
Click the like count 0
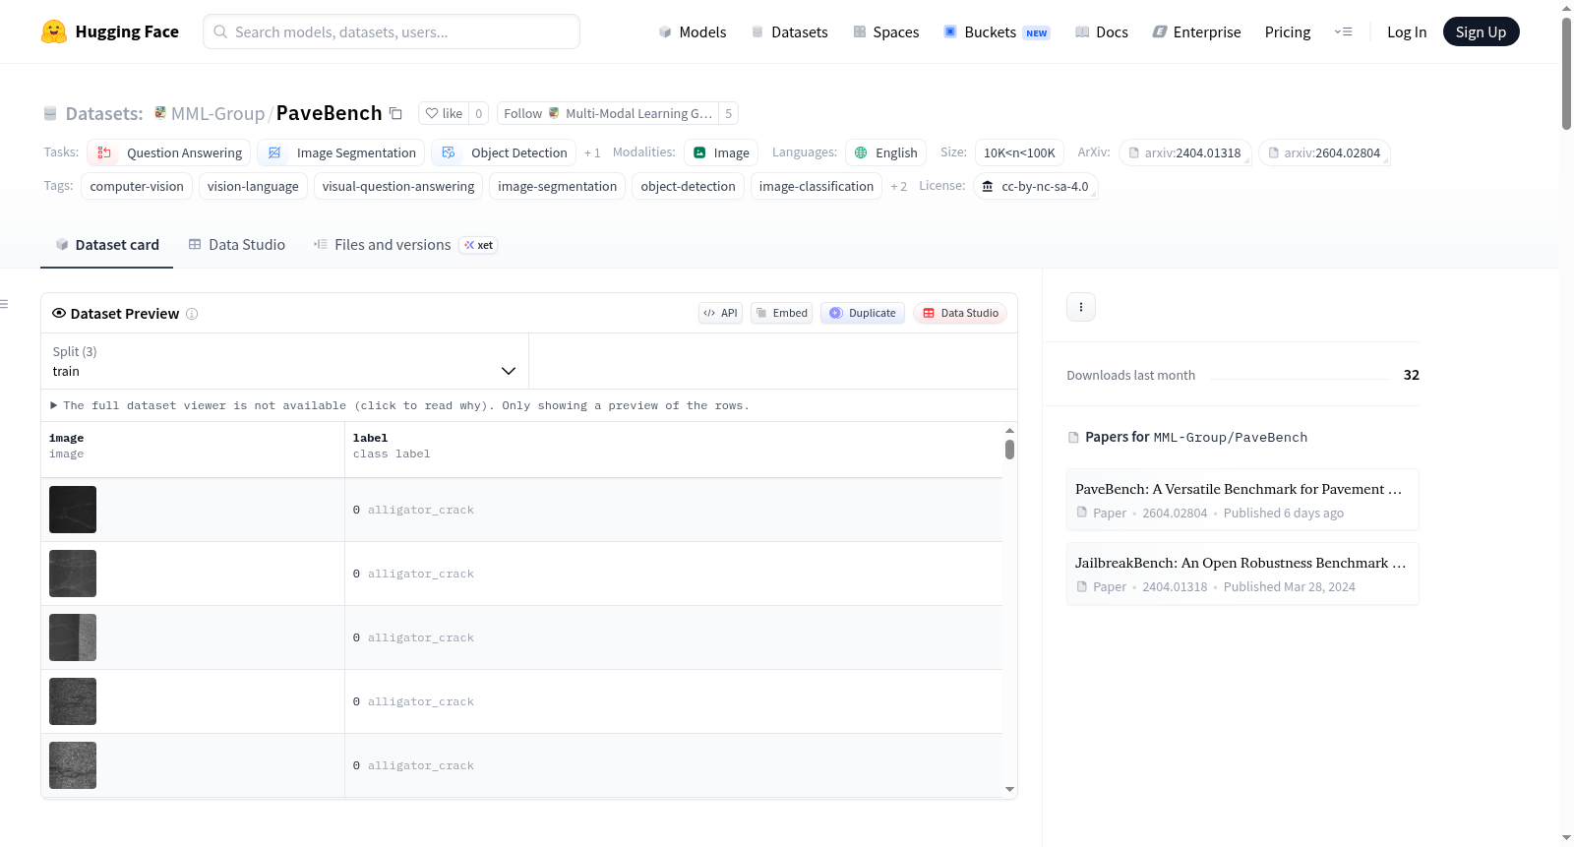pos(479,113)
